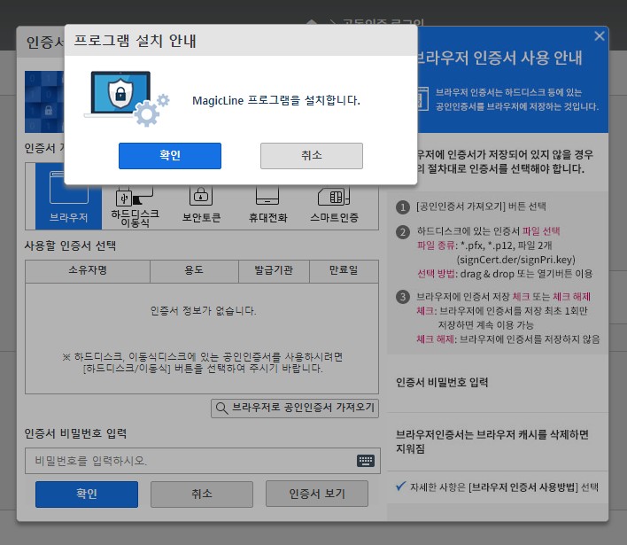
Task: Focus the certificate password input field
Action: [x=202, y=461]
